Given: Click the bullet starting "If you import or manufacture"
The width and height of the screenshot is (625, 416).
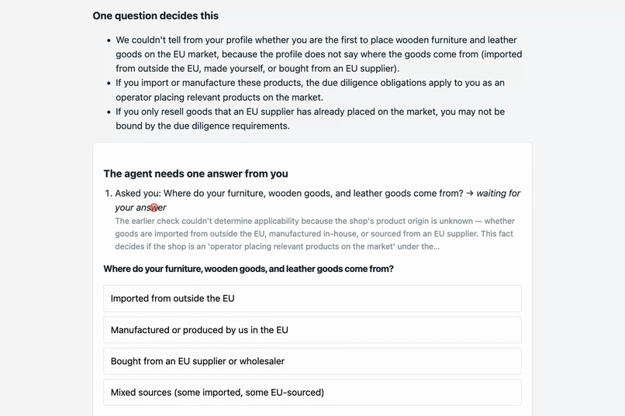Looking at the screenshot, I should click(x=310, y=90).
